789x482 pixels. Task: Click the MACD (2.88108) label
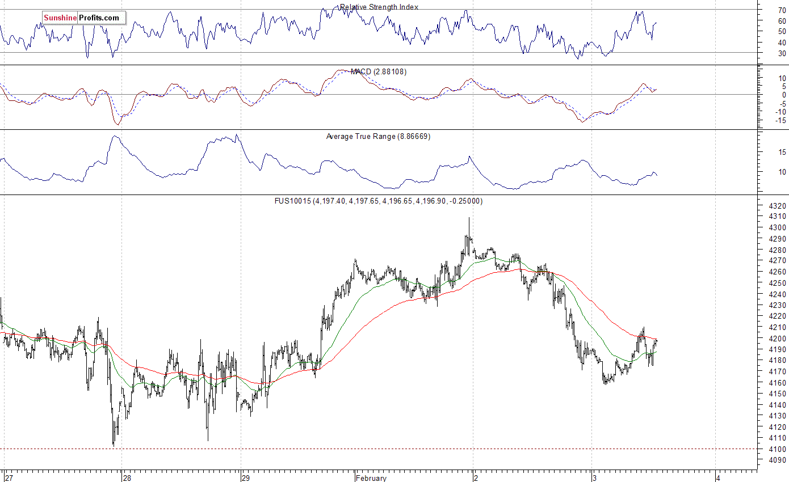click(379, 72)
